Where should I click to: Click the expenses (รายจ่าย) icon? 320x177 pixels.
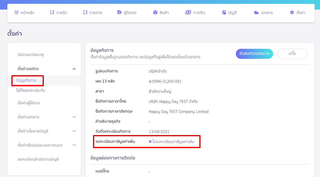point(85,13)
